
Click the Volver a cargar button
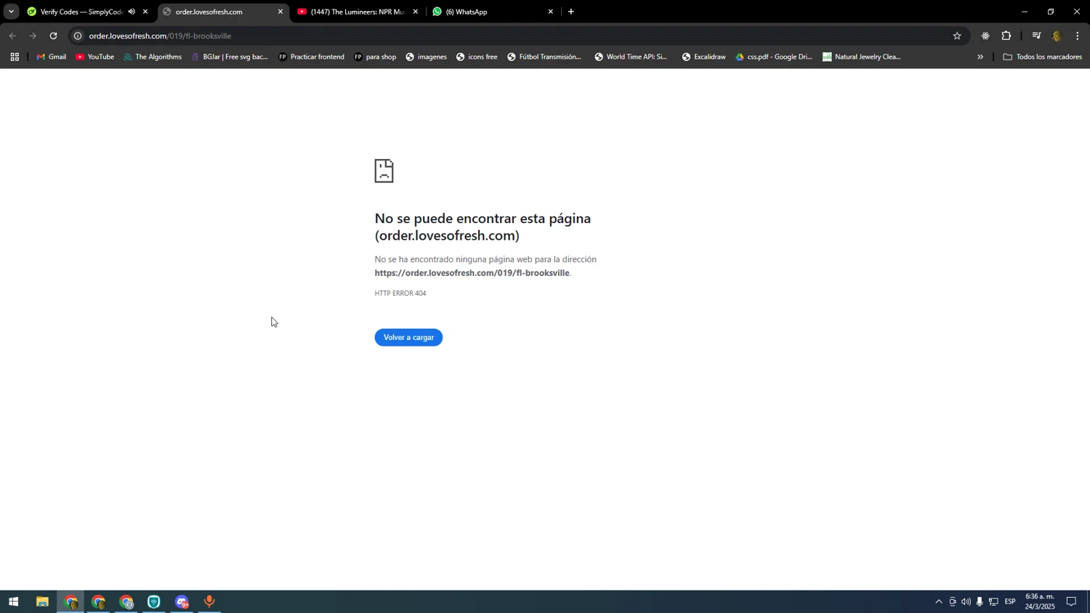(408, 337)
